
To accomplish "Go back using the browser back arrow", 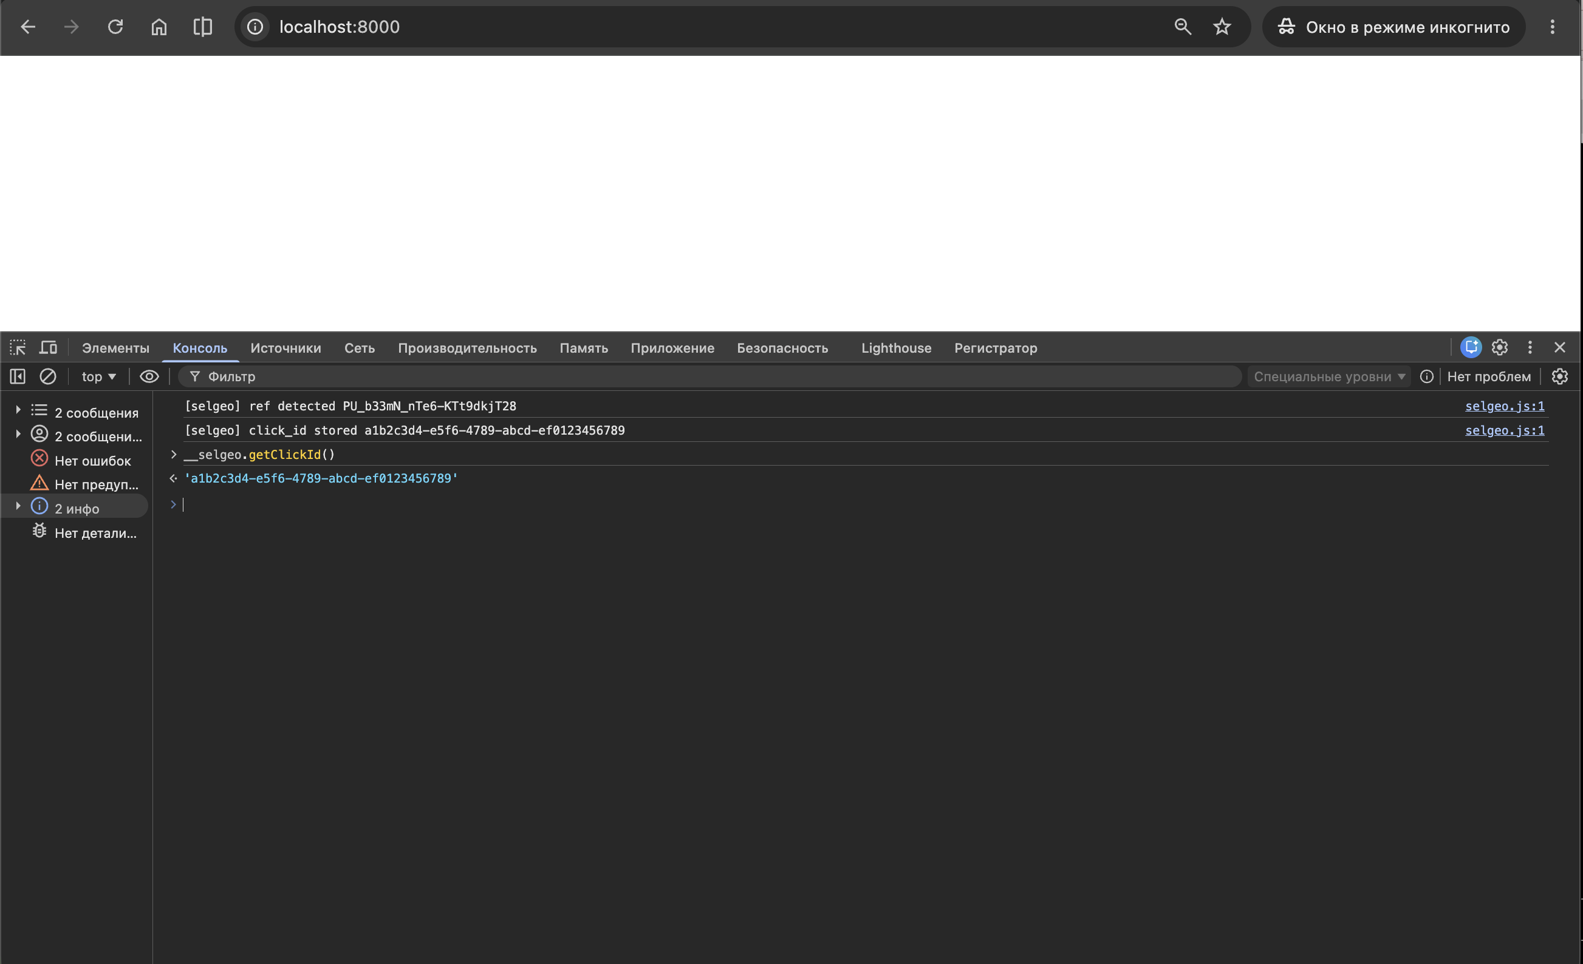I will [x=27, y=27].
